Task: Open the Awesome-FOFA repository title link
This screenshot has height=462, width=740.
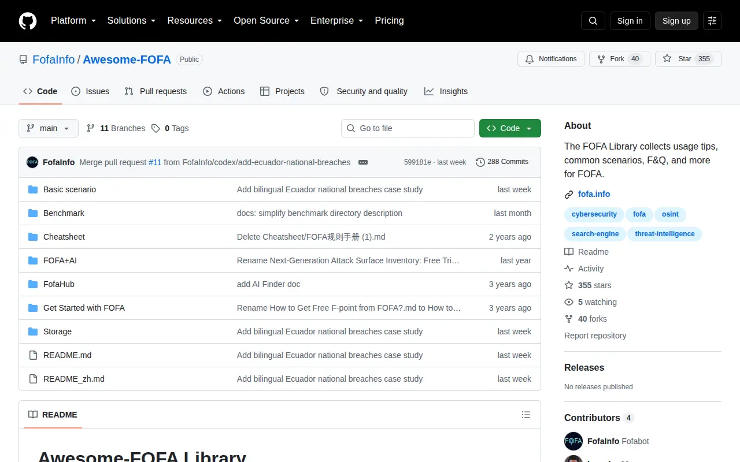Action: tap(127, 59)
